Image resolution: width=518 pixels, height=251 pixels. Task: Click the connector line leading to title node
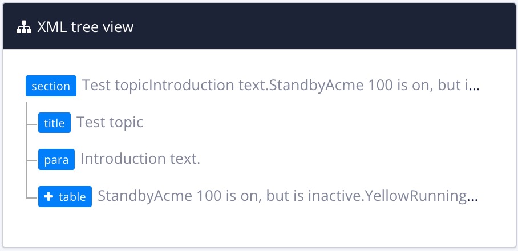[x=32, y=123]
